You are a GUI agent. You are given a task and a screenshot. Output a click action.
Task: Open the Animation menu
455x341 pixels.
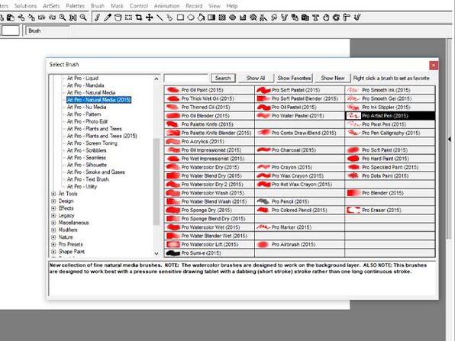167,6
